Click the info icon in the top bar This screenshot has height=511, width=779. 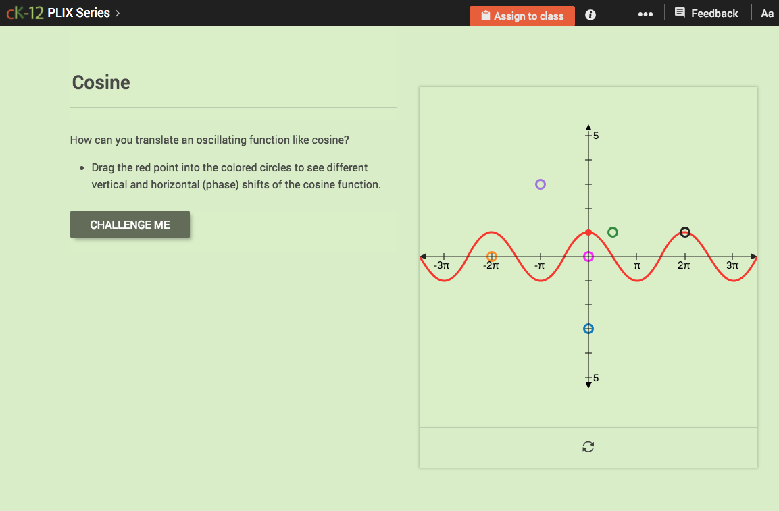pyautogui.click(x=590, y=14)
